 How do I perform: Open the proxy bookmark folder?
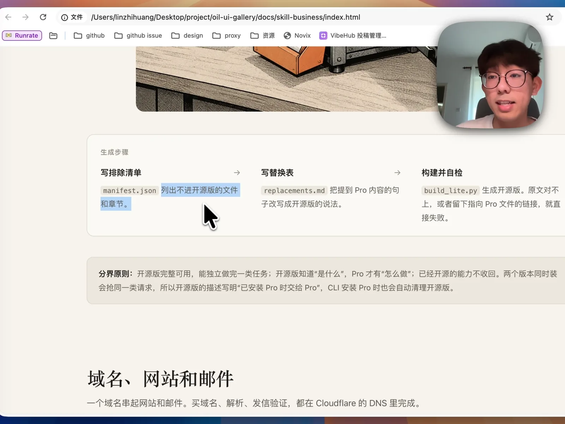tap(226, 35)
